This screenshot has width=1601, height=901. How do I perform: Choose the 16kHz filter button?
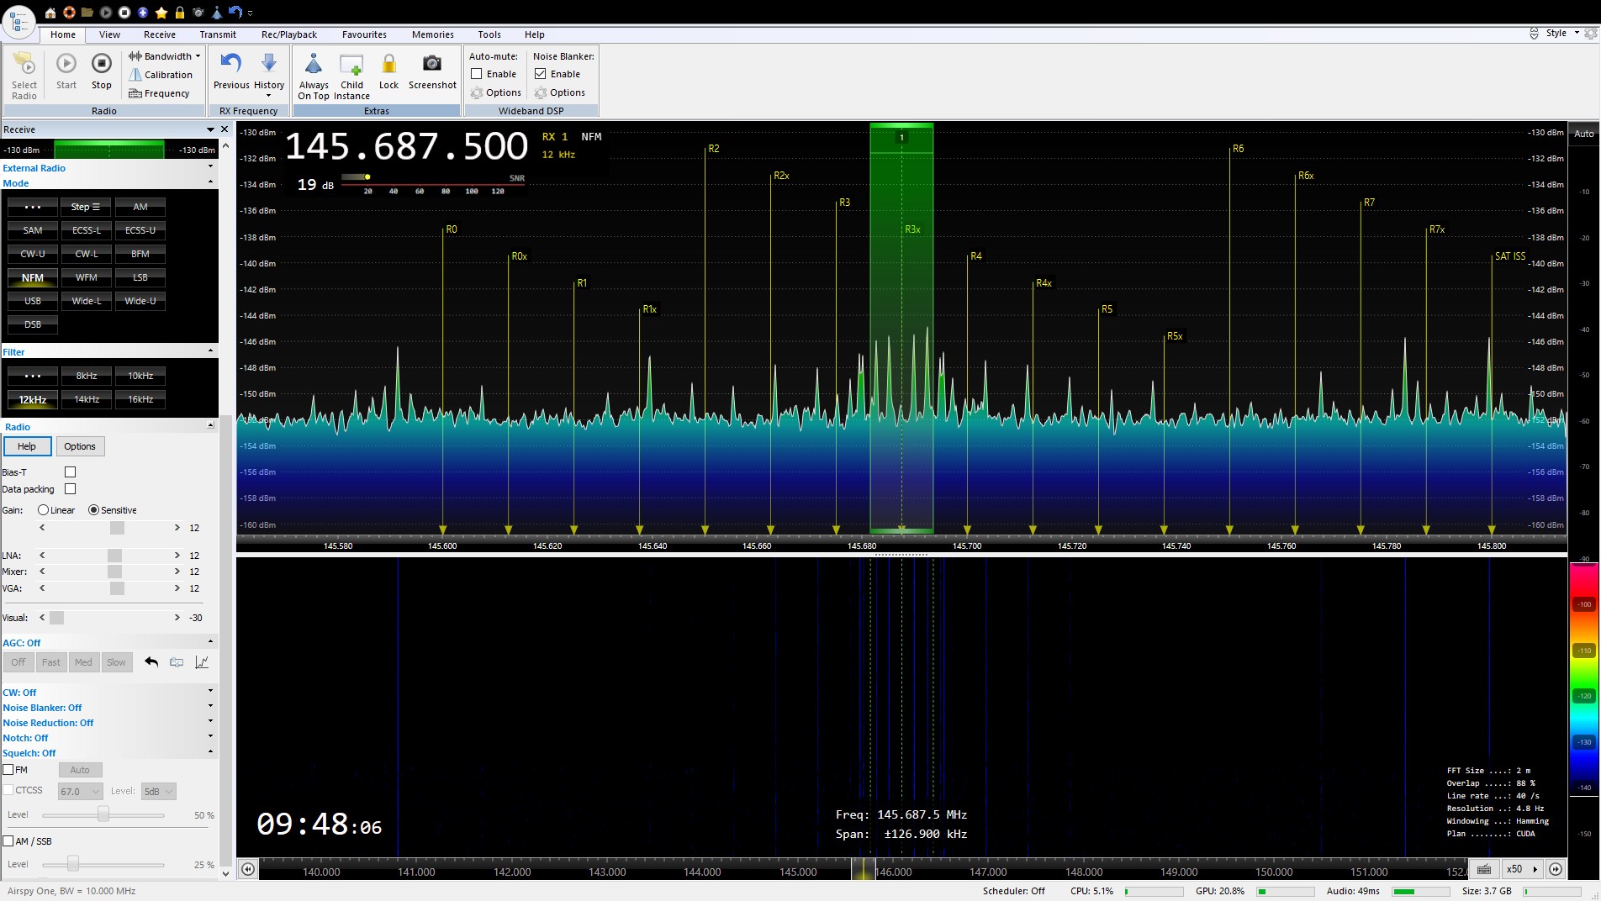140,399
